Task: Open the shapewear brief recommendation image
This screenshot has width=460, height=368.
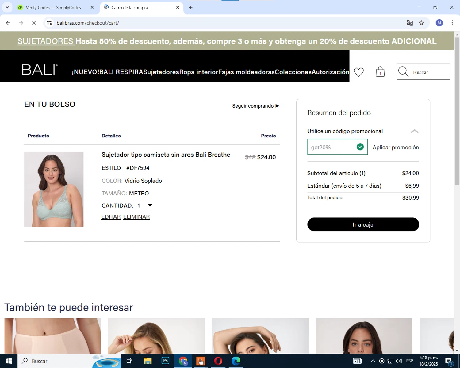Action: pyautogui.click(x=52, y=336)
